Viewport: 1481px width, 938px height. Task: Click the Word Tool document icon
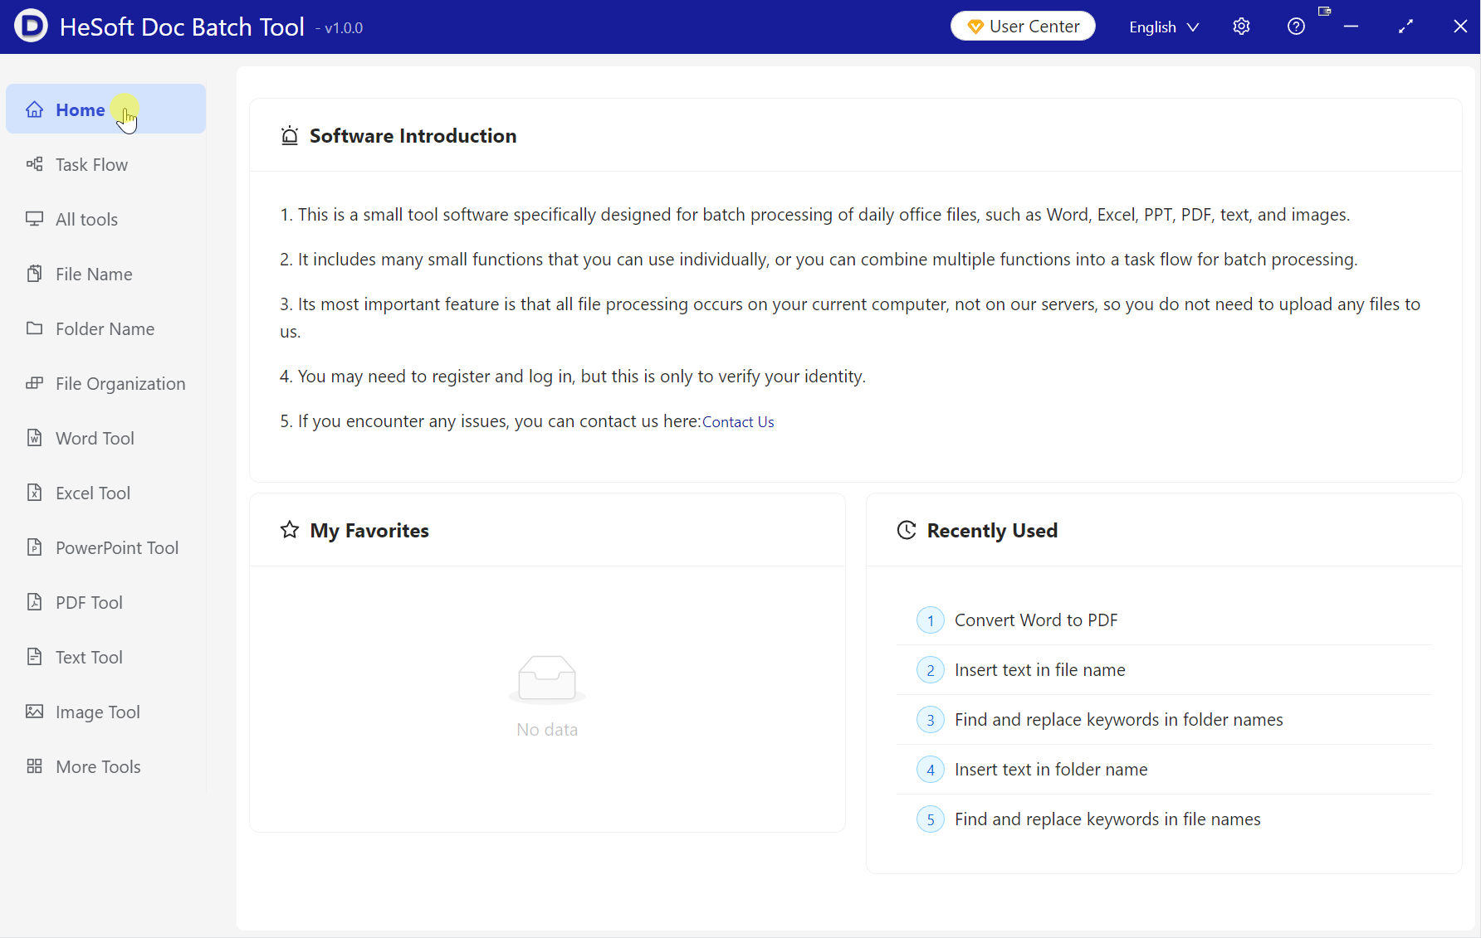click(x=34, y=438)
